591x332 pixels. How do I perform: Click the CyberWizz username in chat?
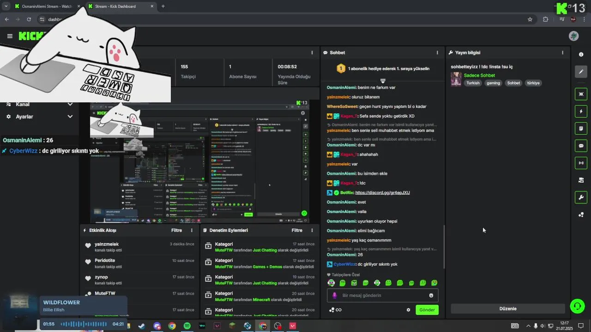click(x=344, y=264)
